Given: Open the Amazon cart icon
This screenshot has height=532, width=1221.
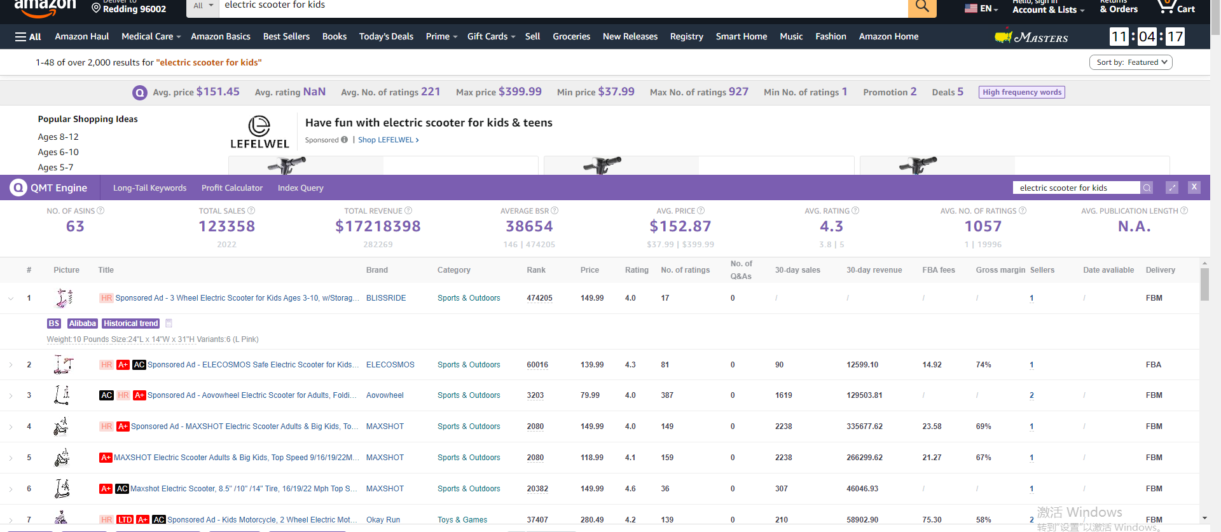Looking at the screenshot, I should 1166,8.
